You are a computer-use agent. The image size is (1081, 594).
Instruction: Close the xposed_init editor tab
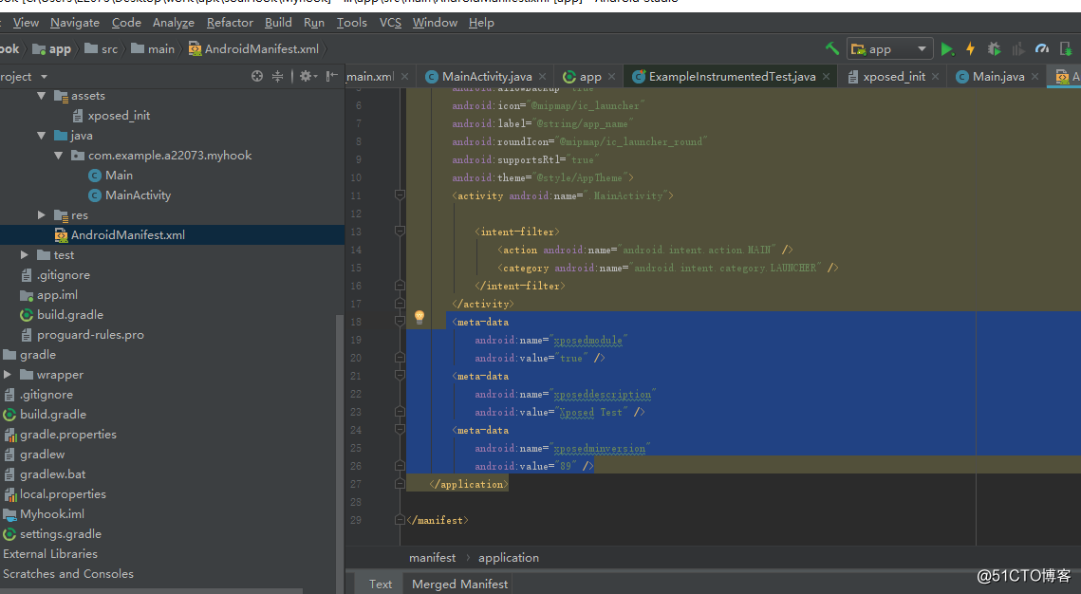coord(936,77)
